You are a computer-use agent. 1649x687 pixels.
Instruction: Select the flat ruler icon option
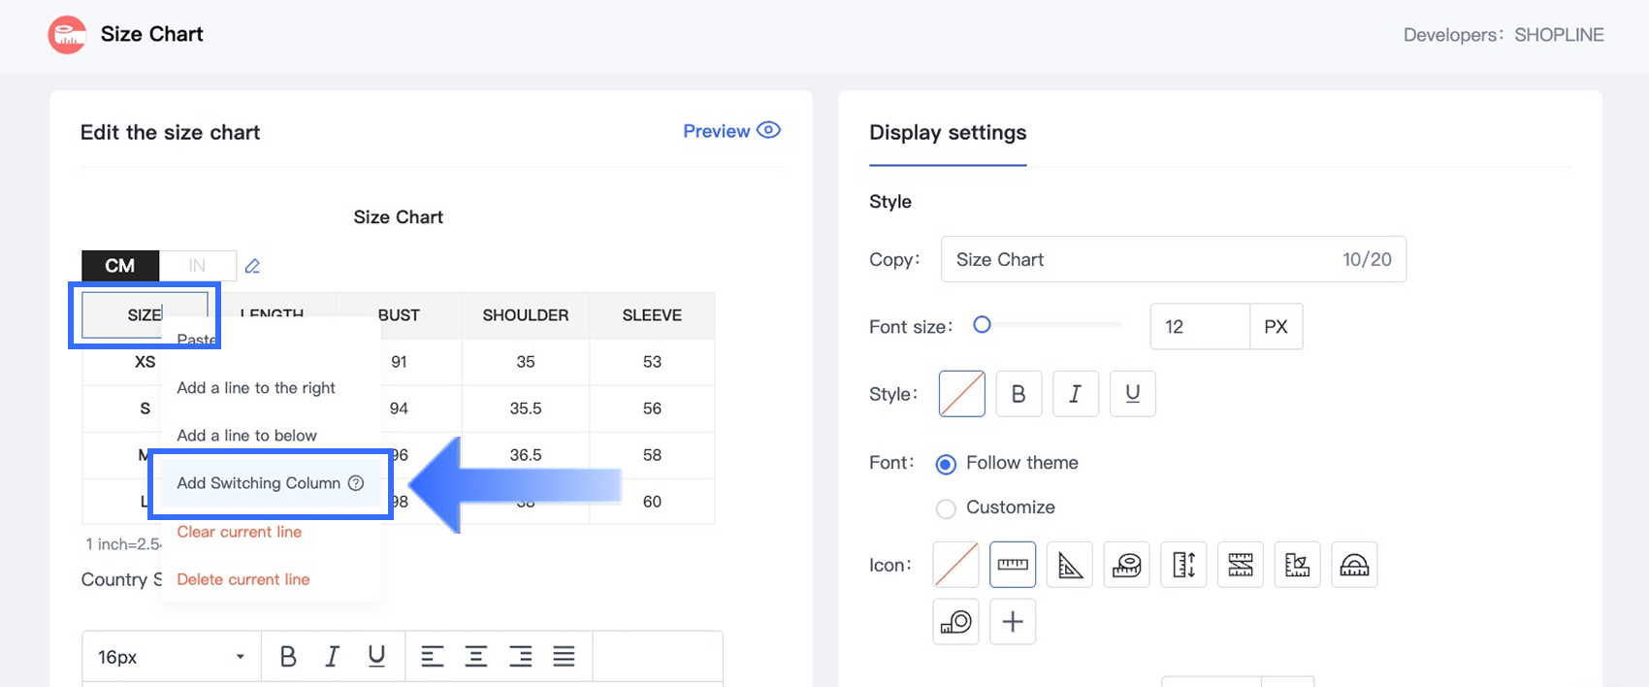[1013, 565]
